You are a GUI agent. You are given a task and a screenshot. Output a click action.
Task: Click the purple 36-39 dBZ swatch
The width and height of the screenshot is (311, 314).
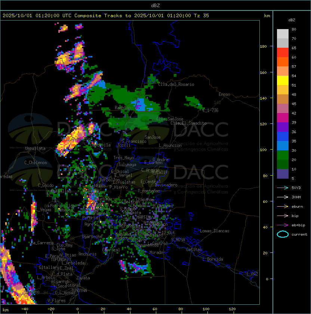(x=283, y=127)
